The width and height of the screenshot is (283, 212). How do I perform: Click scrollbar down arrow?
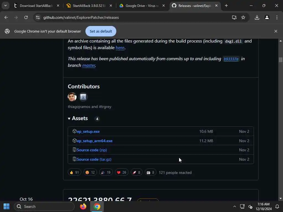281,198
